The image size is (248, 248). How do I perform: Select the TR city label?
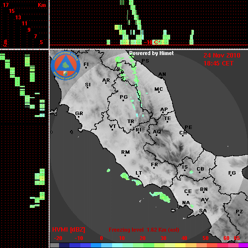coord(131,122)
